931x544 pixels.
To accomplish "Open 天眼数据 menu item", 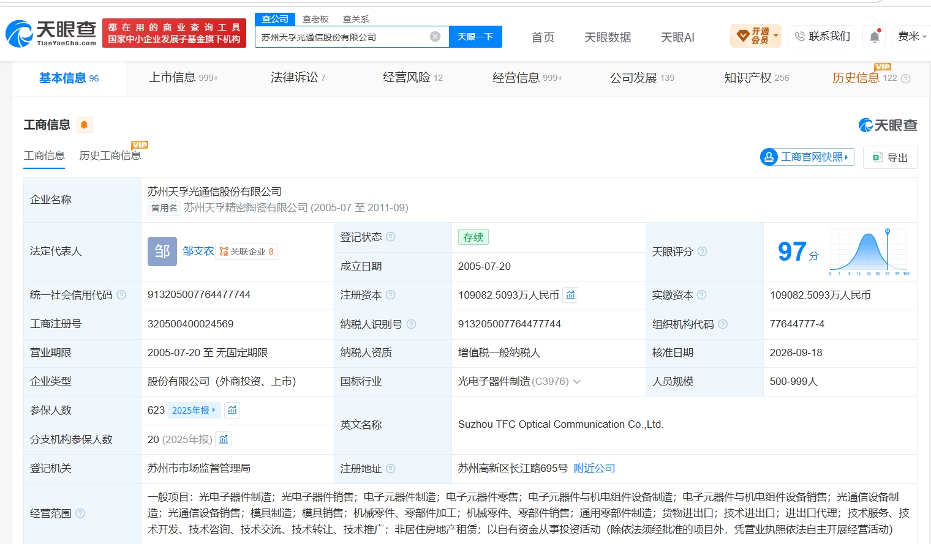I will point(608,37).
